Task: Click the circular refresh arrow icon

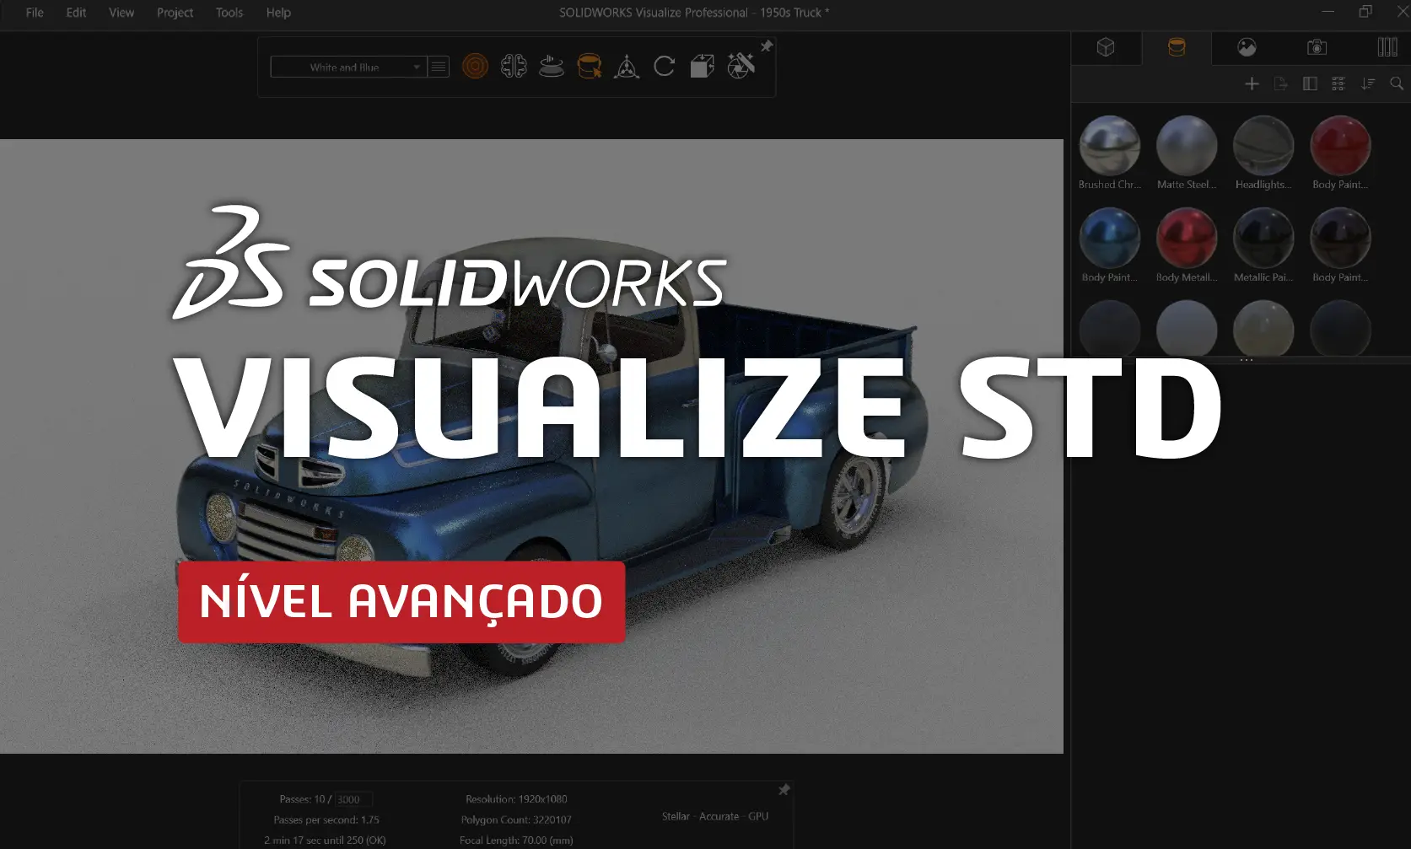Action: pos(665,66)
